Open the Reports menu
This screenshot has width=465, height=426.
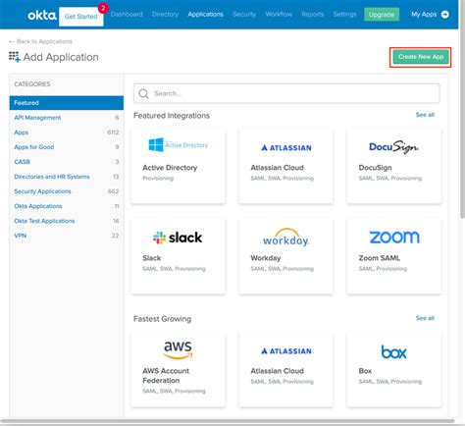tap(313, 15)
